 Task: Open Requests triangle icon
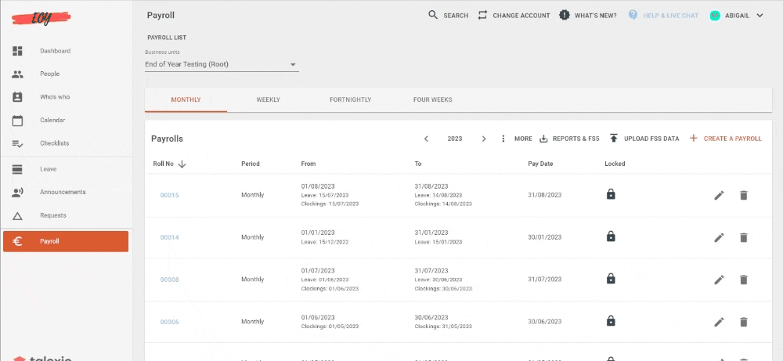17,215
